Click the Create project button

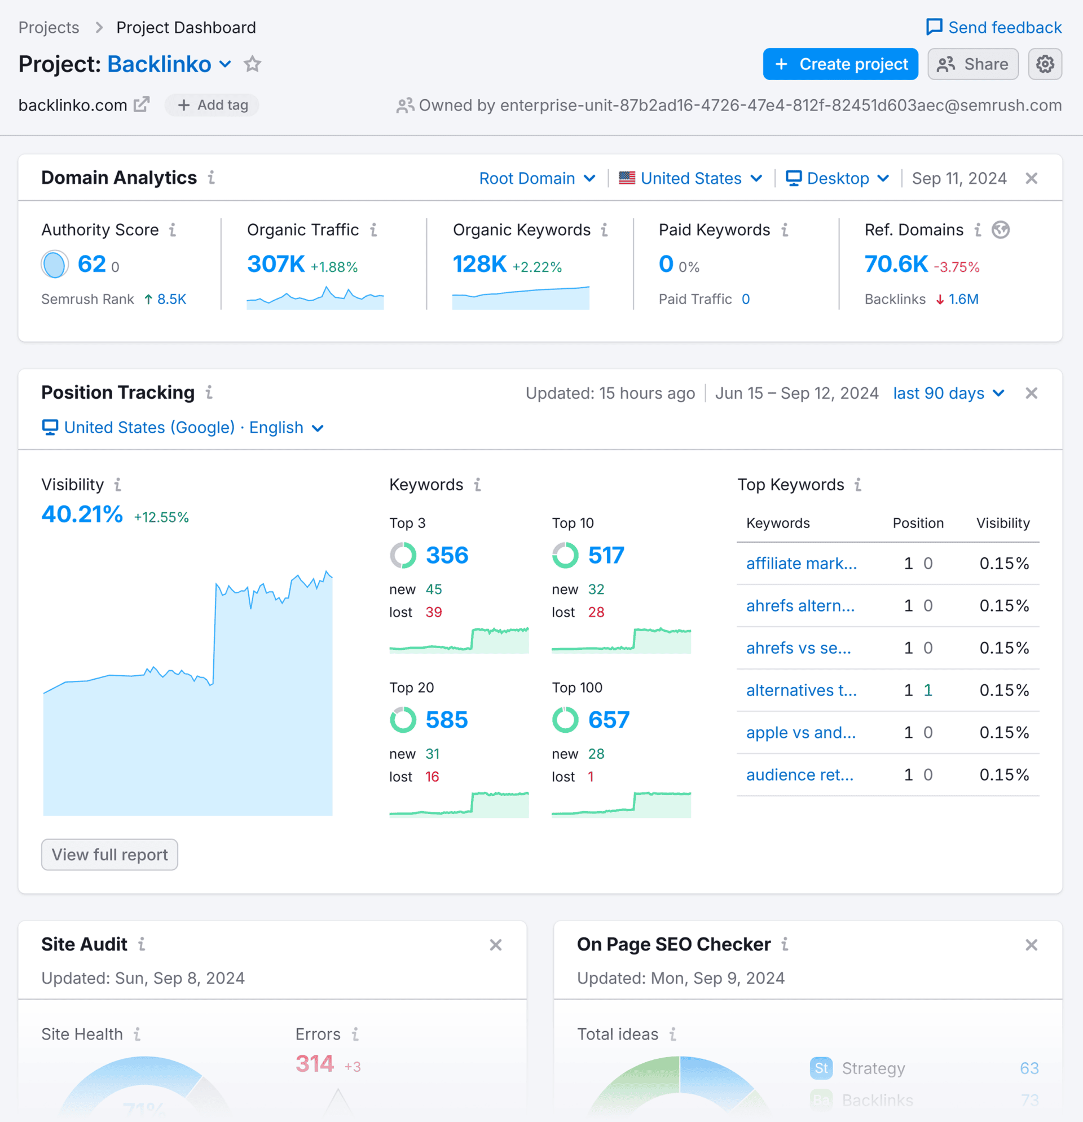coord(840,64)
